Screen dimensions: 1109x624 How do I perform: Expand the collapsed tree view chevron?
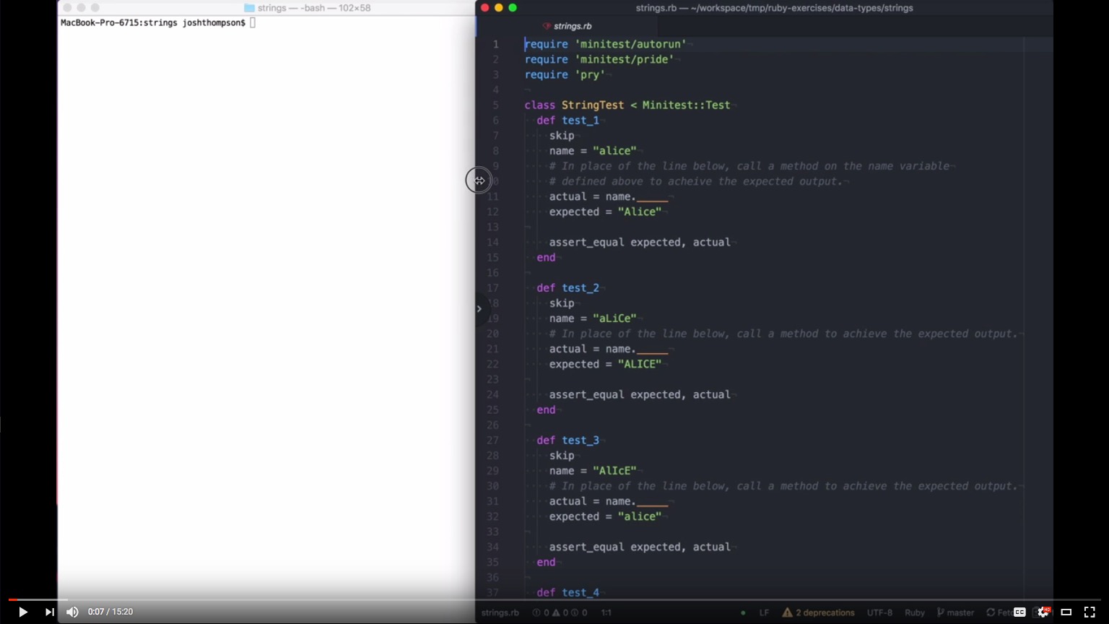pyautogui.click(x=479, y=309)
